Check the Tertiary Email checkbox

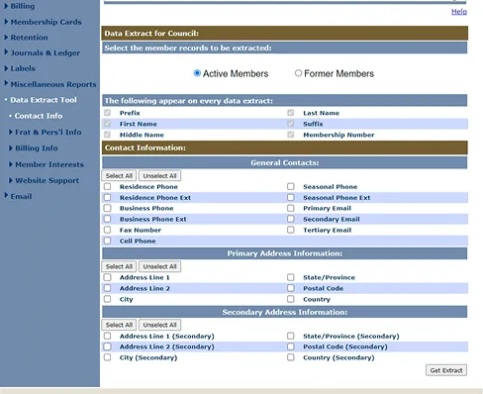(290, 230)
